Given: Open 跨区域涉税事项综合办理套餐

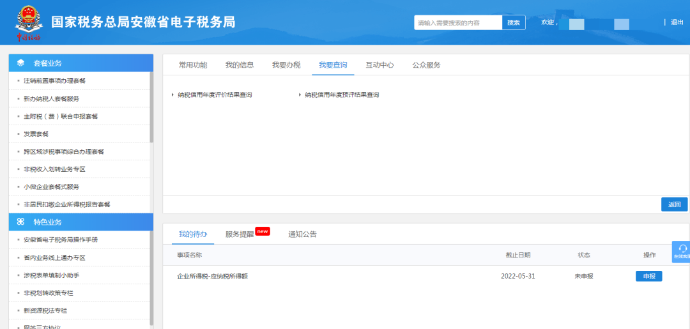Looking at the screenshot, I should pos(64,151).
